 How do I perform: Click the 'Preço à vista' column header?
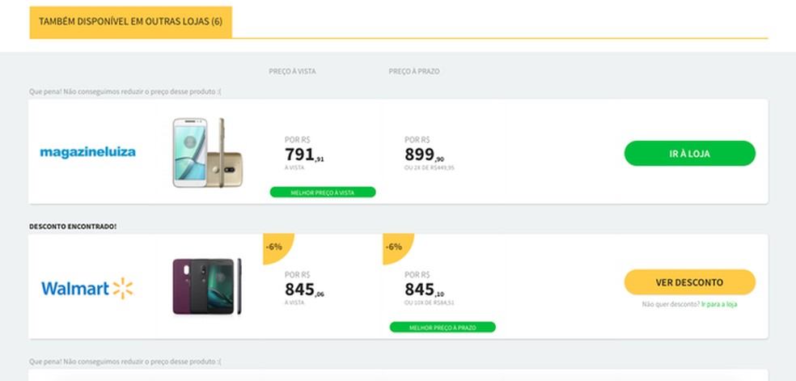point(292,71)
